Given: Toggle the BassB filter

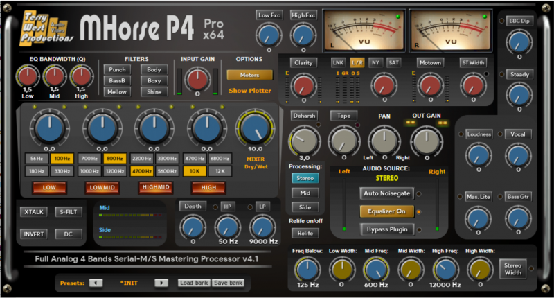Looking at the screenshot, I should point(117,80).
